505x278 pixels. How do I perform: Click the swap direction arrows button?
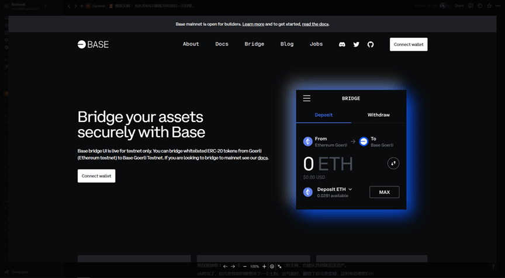(x=393, y=164)
